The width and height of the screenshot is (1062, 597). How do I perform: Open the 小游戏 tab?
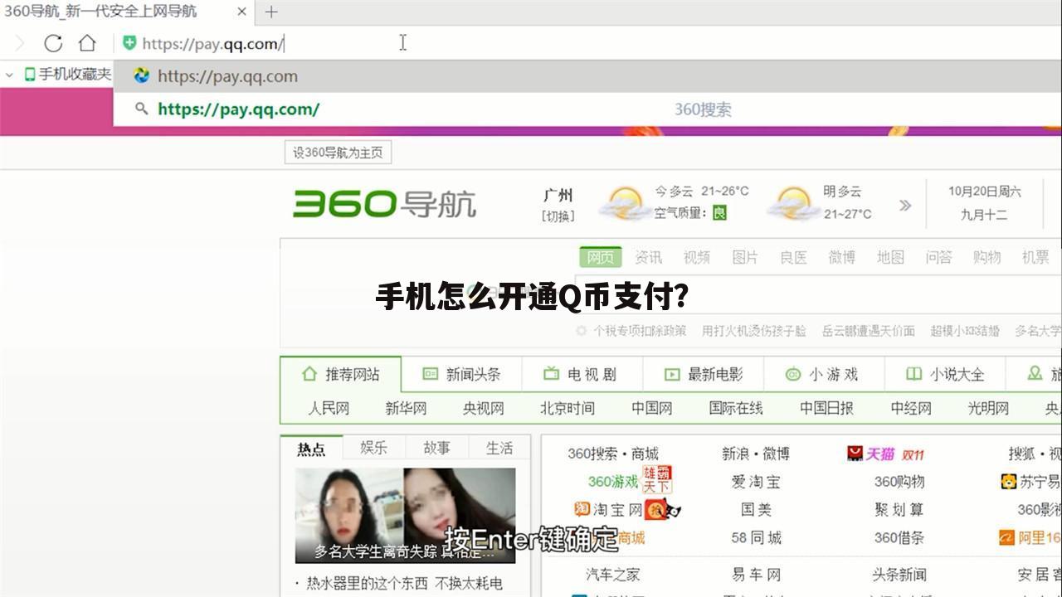823,374
